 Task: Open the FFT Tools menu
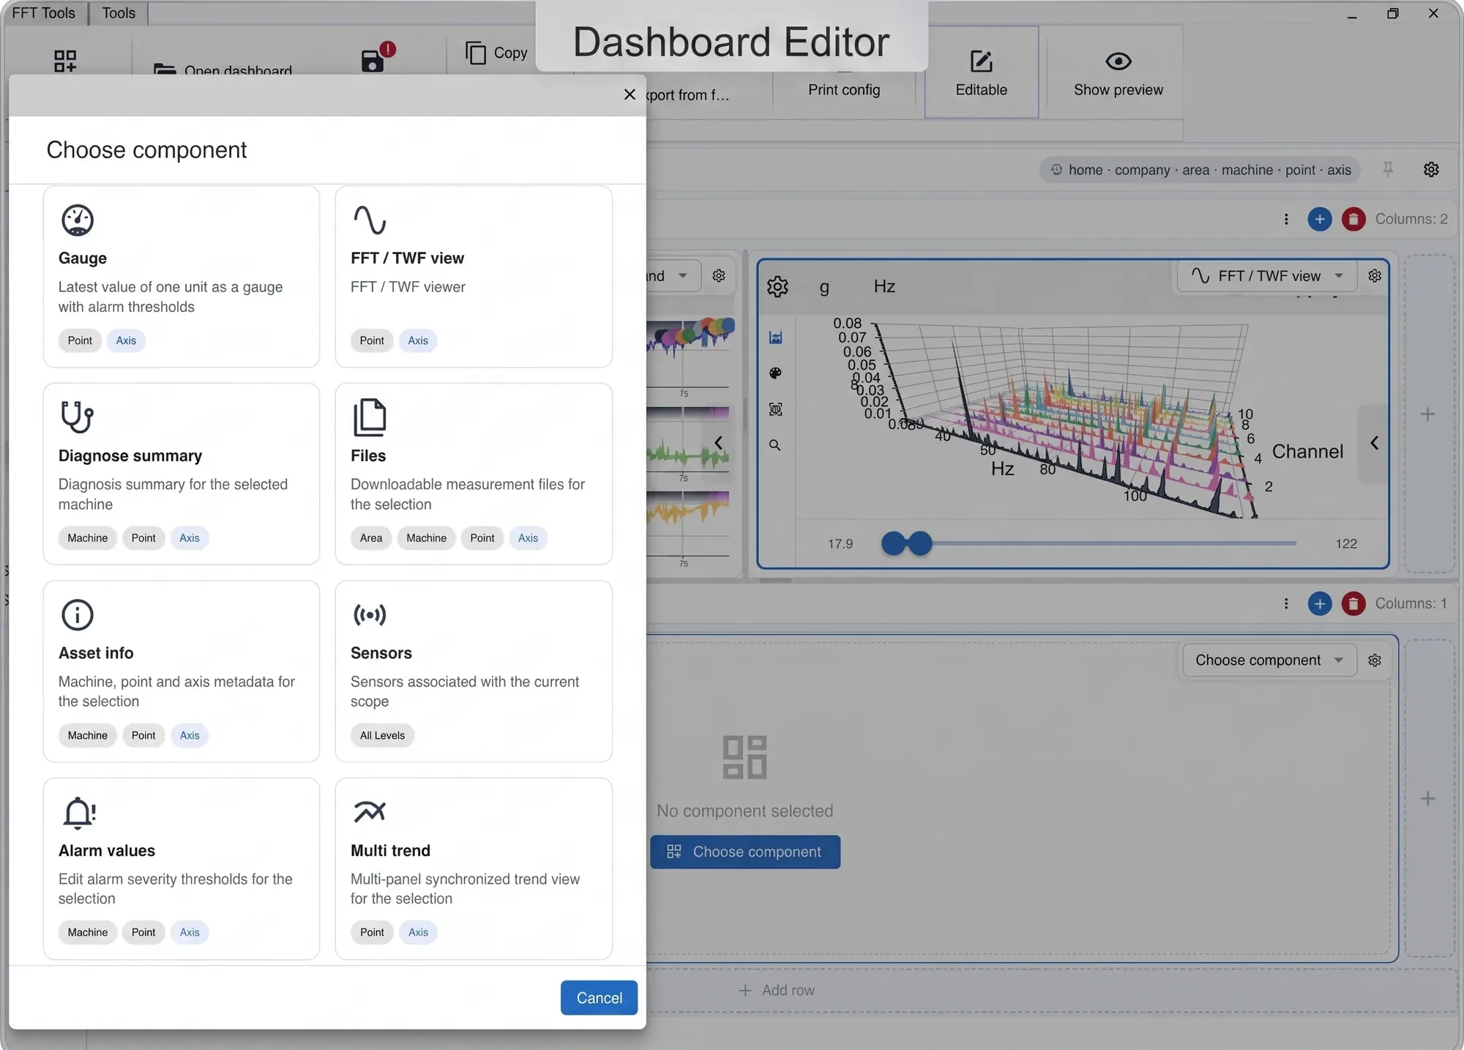44,12
